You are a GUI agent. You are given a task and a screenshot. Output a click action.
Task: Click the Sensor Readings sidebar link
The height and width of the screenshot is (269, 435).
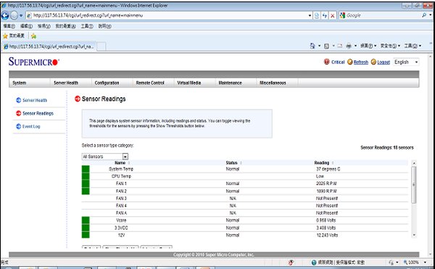pos(38,113)
